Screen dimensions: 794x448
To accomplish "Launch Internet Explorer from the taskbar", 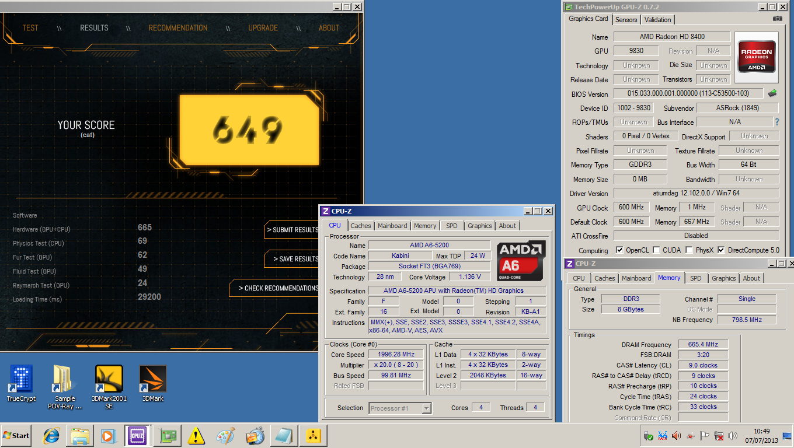I will (51, 436).
